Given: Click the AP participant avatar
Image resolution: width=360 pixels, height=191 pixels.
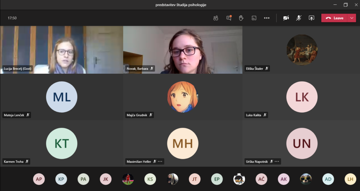Looking at the screenshot, I should coord(39,179).
